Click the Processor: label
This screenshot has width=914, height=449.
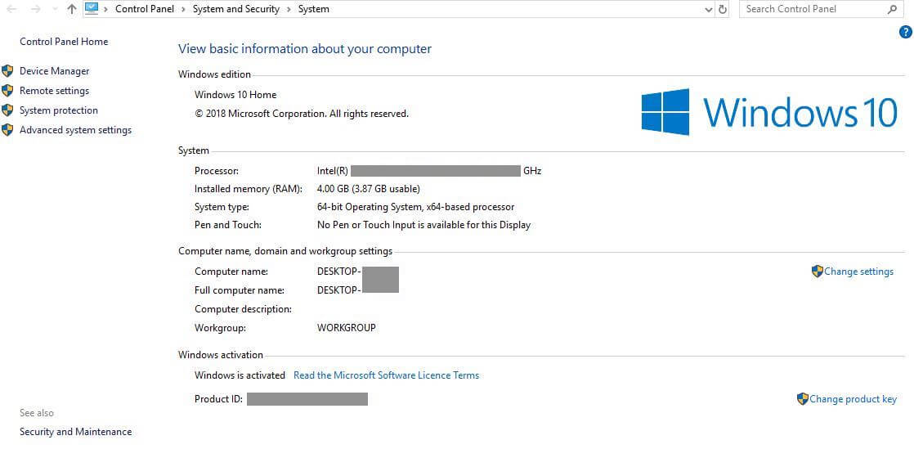pos(217,171)
